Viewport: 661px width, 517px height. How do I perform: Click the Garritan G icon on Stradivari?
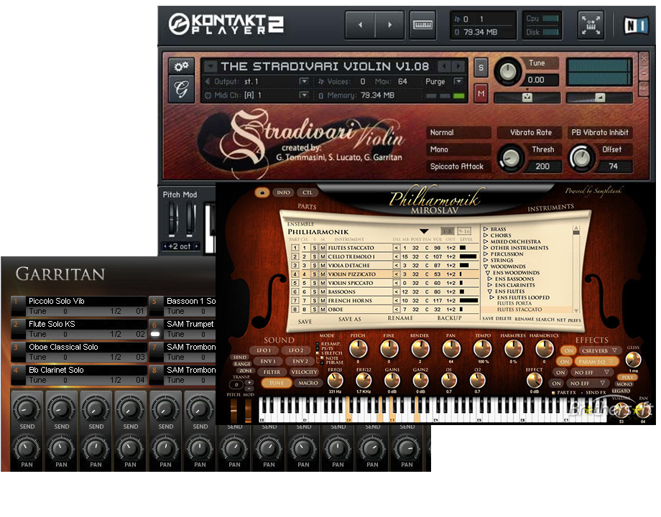[181, 89]
